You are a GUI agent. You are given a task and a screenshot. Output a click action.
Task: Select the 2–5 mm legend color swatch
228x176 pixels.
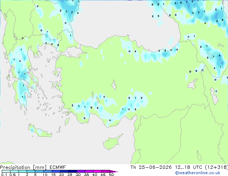tap(31, 171)
